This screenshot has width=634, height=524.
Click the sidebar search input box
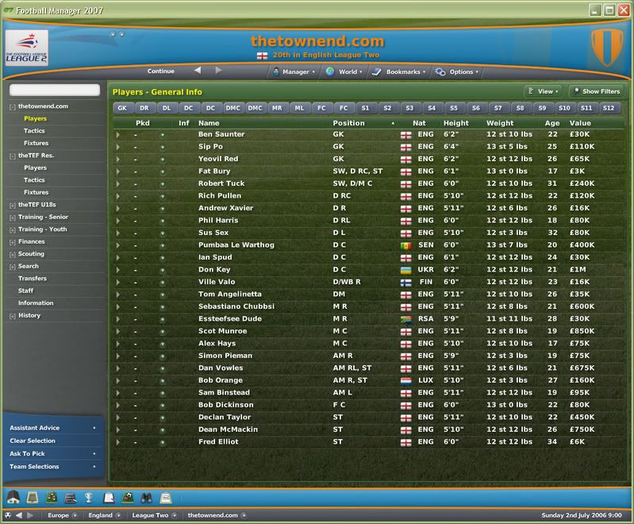coord(55,90)
